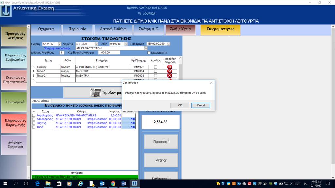Toggle Ασφ/νος checkbox for Τέκνο 1 row
This screenshot has width=335, height=188.
coord(155,71)
